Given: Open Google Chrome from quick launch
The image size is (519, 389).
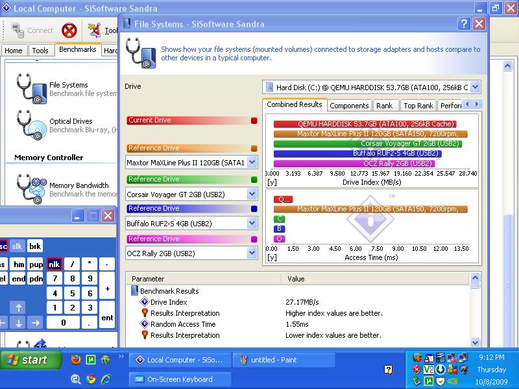Looking at the screenshot, I should click(x=91, y=379).
